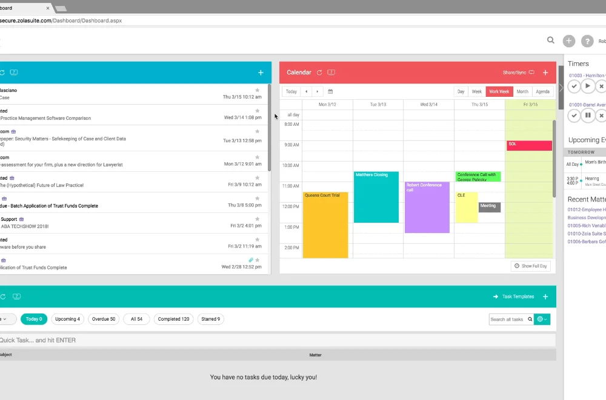The width and height of the screenshot is (606, 400).
Task: Click the Show Full Day button
Action: click(531, 266)
